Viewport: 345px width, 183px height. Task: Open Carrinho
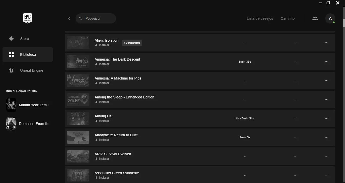[288, 18]
